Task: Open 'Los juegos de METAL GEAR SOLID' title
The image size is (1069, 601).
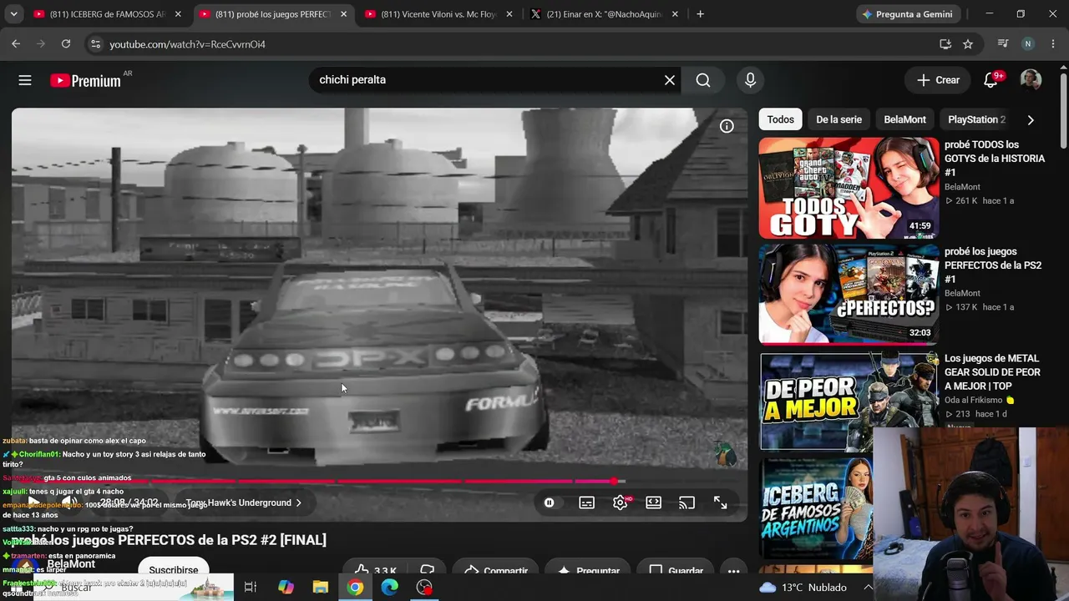Action: tap(992, 372)
